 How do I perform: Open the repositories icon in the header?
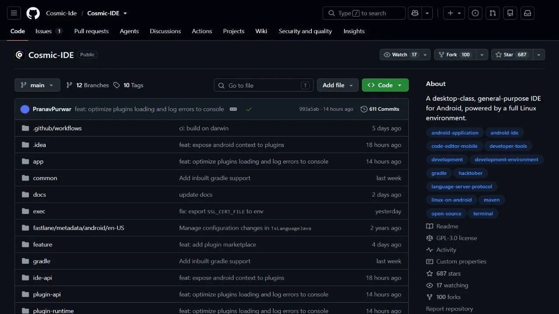click(510, 13)
